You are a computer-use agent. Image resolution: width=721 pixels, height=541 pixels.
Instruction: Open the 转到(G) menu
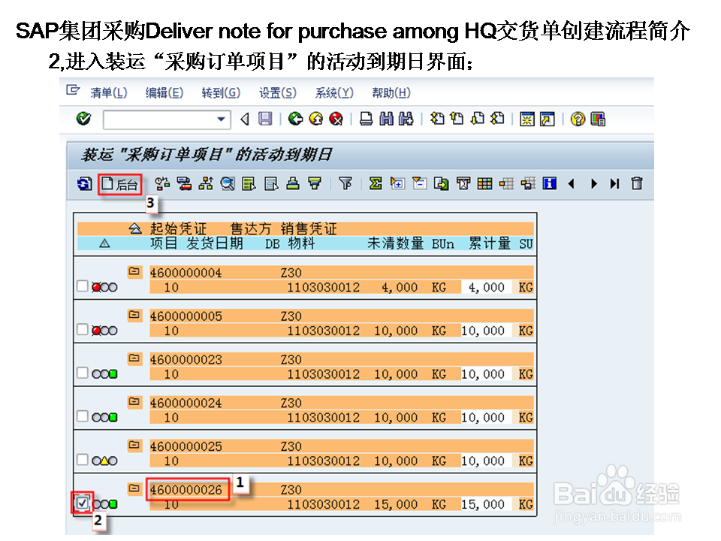click(221, 93)
